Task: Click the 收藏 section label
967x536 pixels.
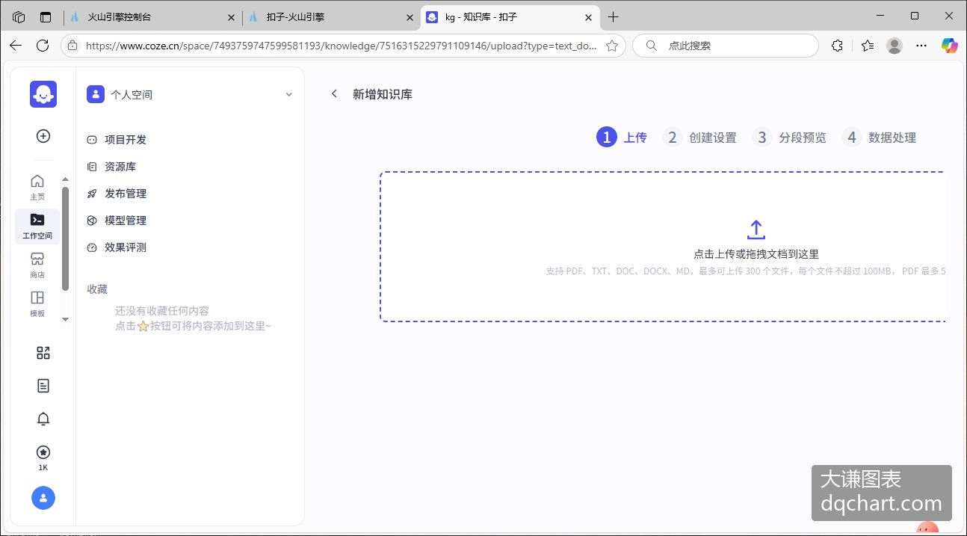Action: tap(97, 289)
